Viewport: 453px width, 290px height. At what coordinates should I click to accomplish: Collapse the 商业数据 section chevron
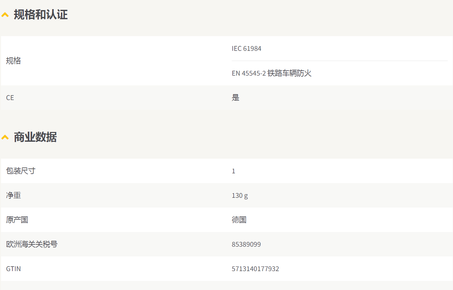5,137
